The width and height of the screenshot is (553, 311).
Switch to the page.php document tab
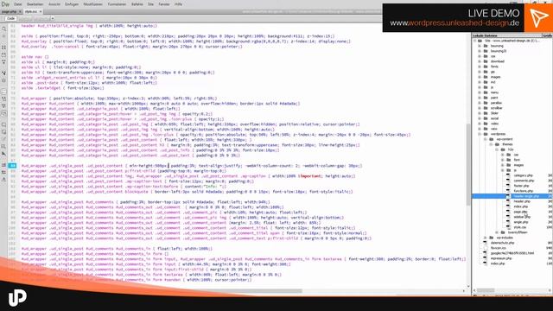9,11
